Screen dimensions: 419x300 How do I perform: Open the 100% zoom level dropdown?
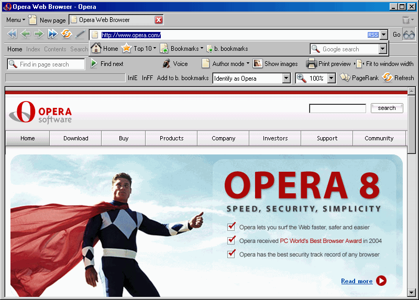pyautogui.click(x=332, y=79)
